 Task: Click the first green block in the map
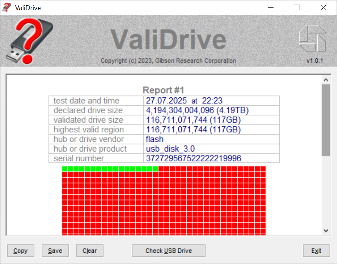click(x=65, y=169)
